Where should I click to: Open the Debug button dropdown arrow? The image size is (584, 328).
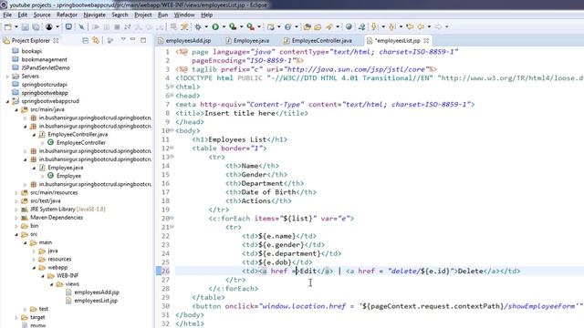pos(206,26)
